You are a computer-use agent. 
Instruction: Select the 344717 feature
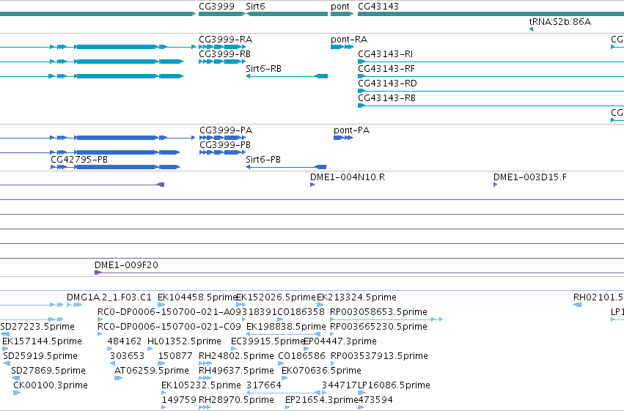pyautogui.click(x=339, y=385)
